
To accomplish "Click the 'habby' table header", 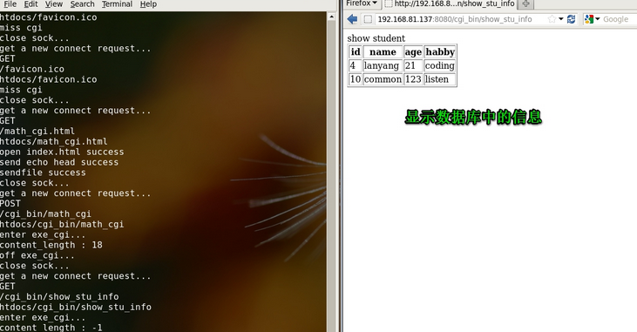I will point(440,52).
